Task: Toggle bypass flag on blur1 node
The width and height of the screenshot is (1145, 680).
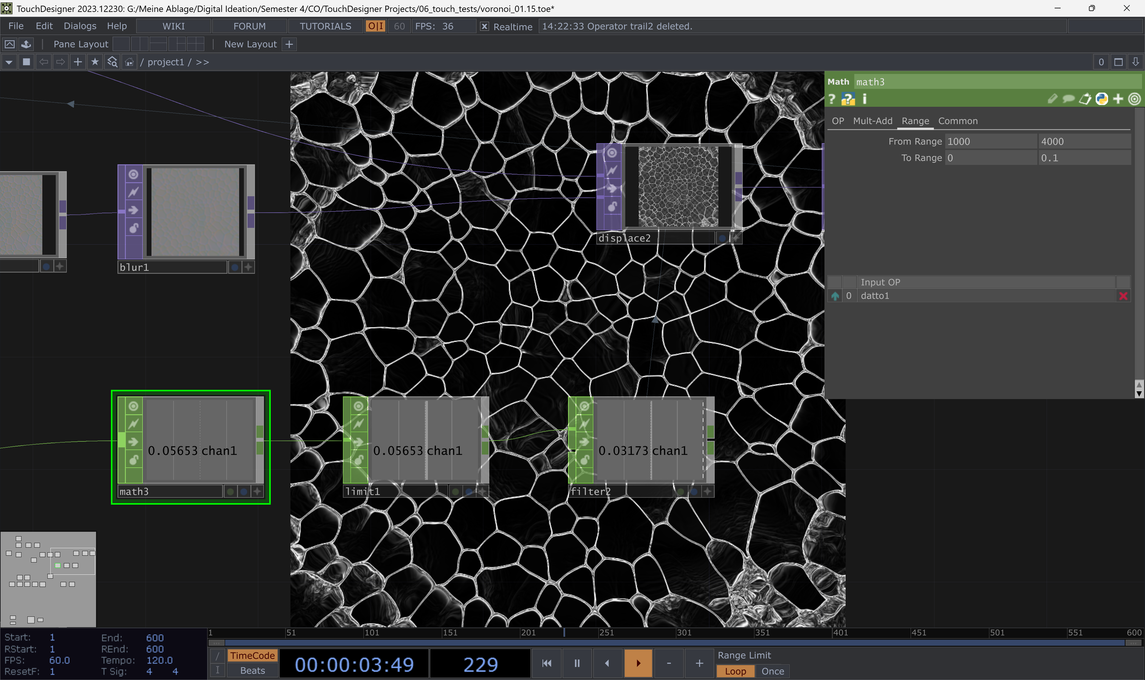Action: (x=133, y=210)
